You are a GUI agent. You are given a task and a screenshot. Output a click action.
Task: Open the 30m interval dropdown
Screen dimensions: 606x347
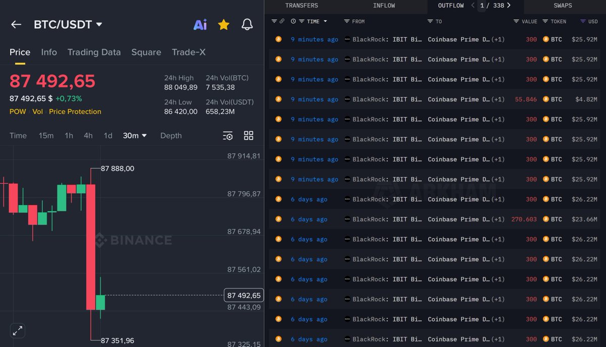pyautogui.click(x=135, y=136)
